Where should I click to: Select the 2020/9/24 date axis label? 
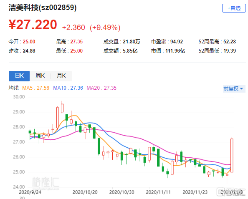point(30,192)
